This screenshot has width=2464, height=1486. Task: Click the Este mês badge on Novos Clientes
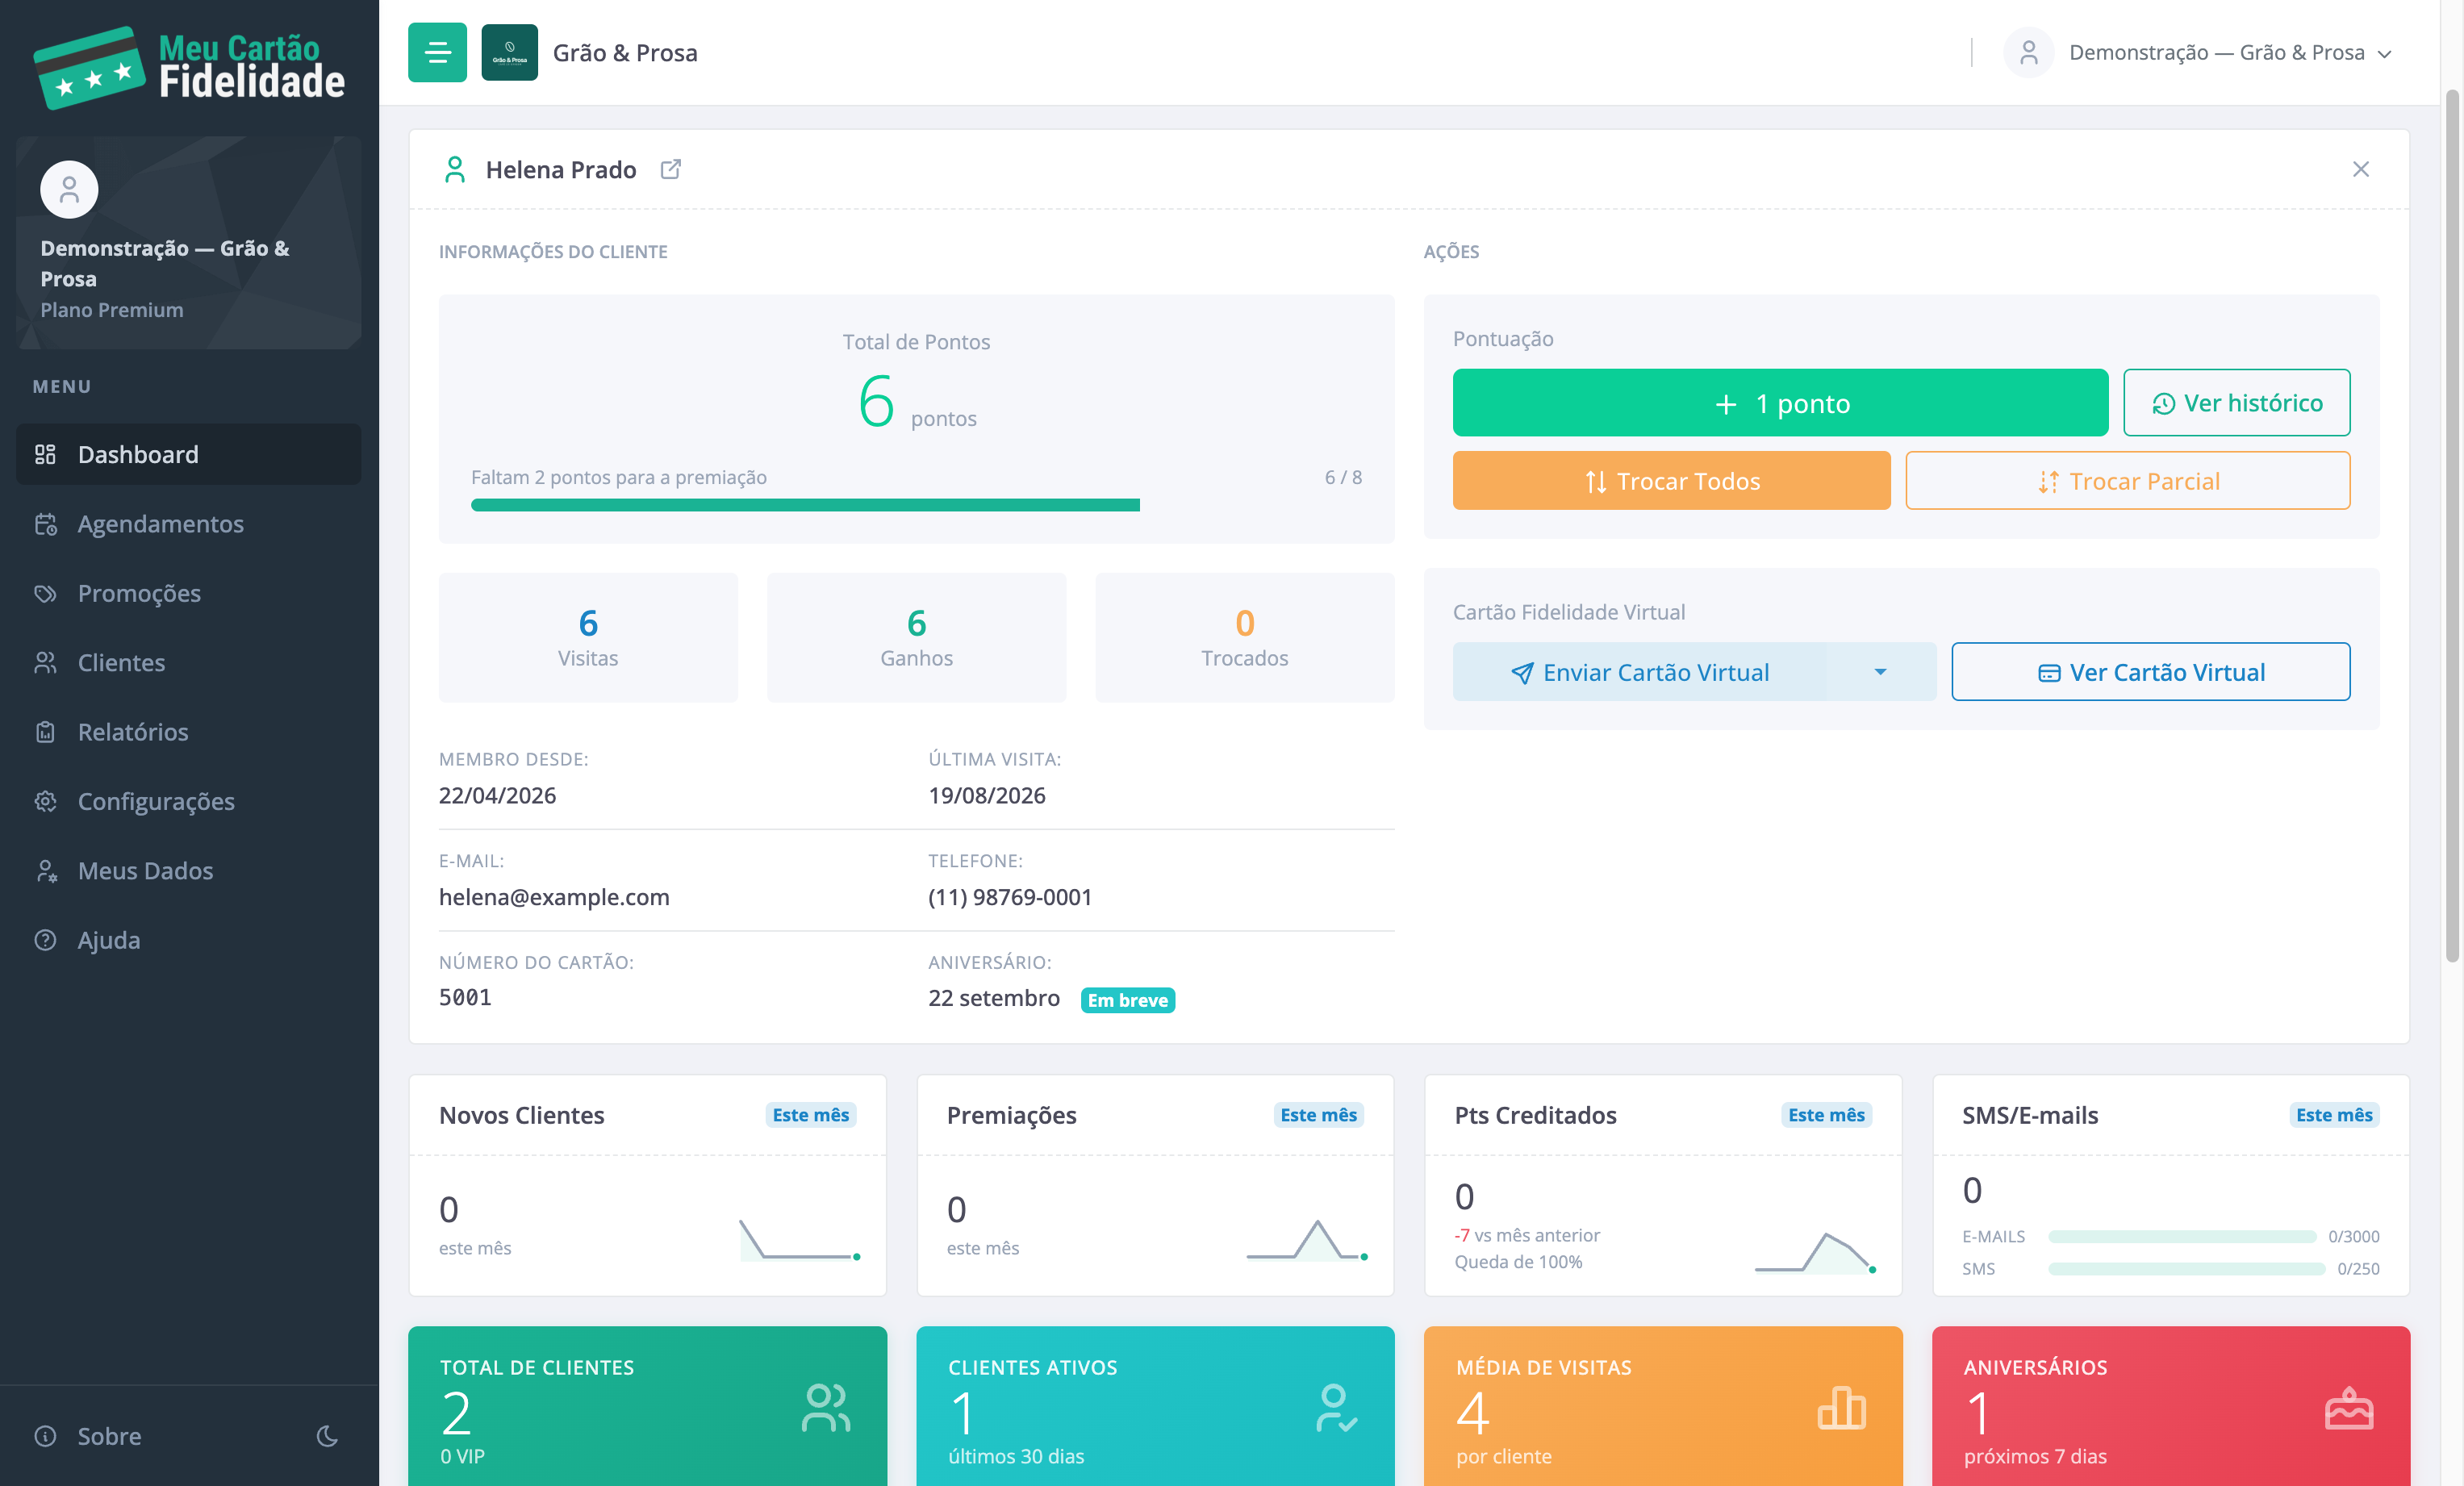coord(810,1114)
